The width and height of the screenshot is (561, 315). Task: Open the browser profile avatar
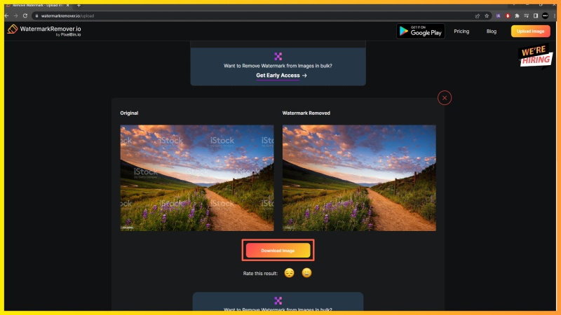click(x=546, y=15)
